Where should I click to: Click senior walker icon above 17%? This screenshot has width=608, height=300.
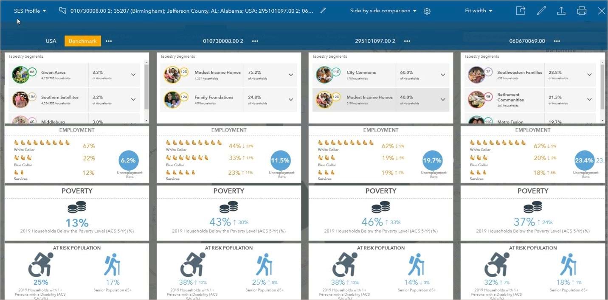[x=113, y=265]
